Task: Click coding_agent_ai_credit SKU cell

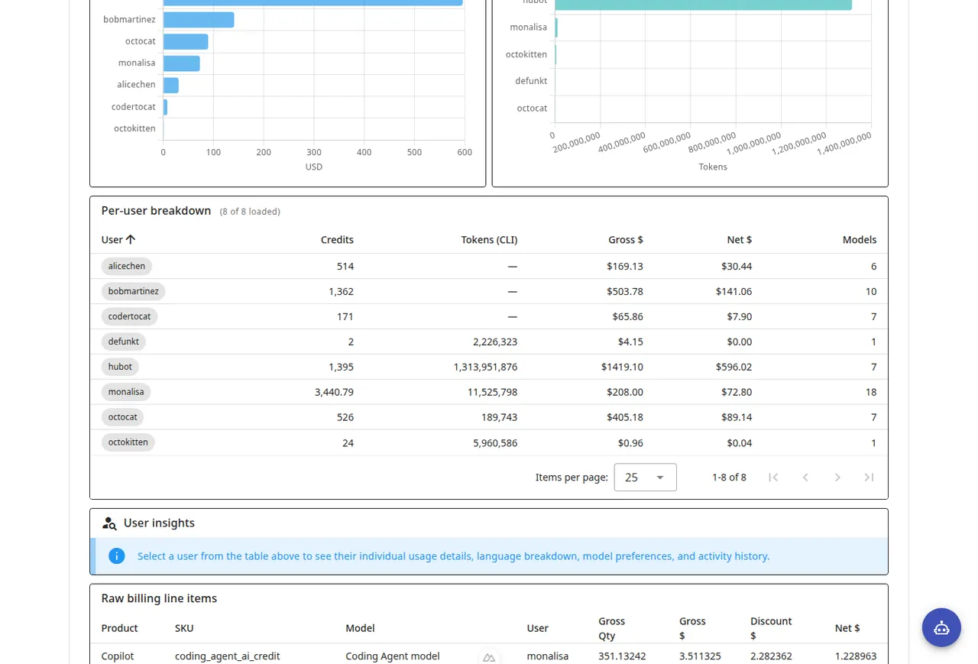Action: pos(227,656)
